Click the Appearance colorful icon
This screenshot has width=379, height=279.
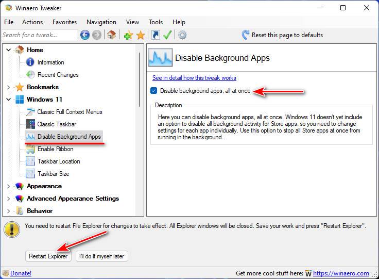coord(20,186)
